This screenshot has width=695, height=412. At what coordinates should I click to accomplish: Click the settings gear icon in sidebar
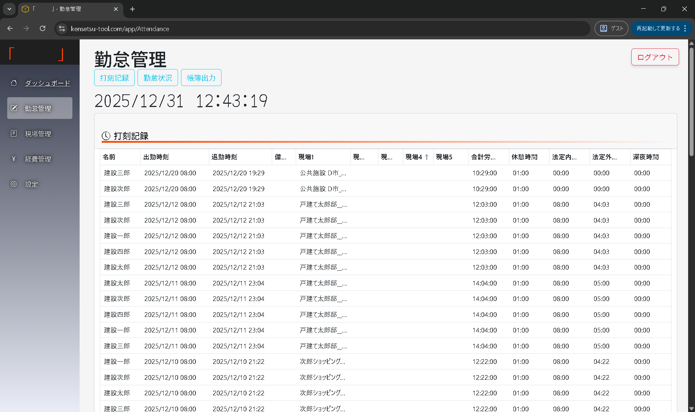pyautogui.click(x=14, y=184)
